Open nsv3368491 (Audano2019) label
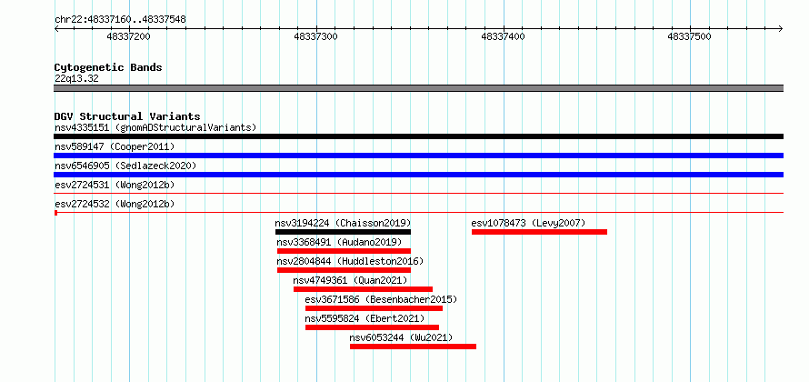Viewport: 809px width, 382px height. [x=339, y=242]
